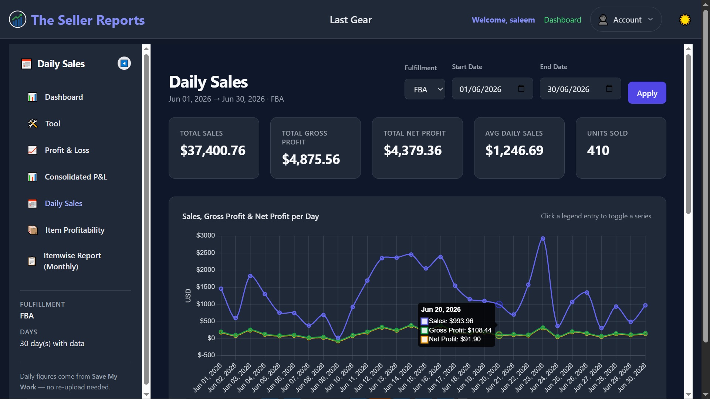Click the End Date input field
This screenshot has width=710, height=399.
[x=580, y=88]
